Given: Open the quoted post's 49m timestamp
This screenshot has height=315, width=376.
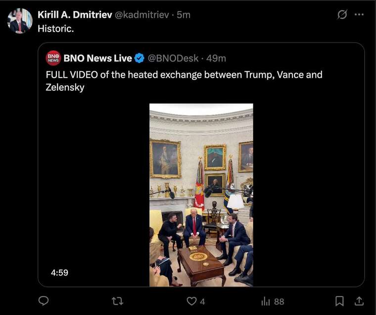Looking at the screenshot, I should (216, 58).
